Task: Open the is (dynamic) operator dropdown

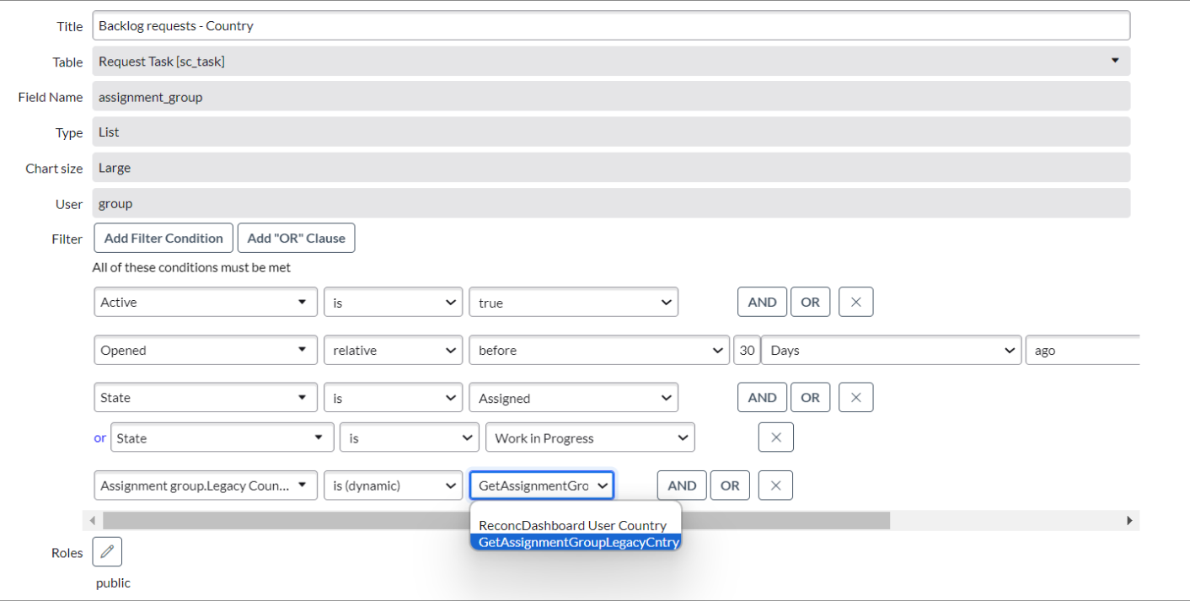Action: coord(394,485)
